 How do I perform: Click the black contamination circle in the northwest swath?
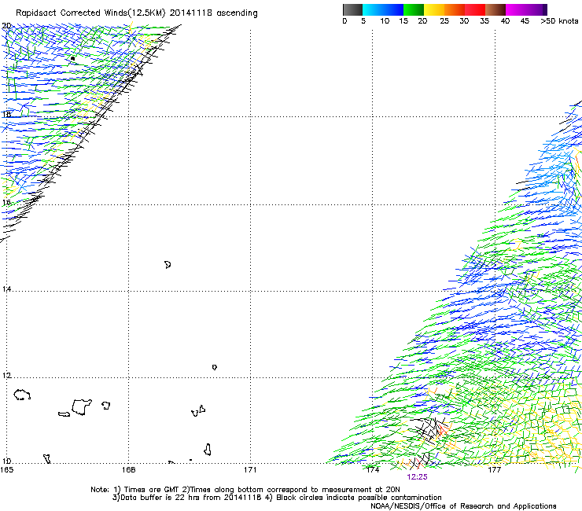(72, 59)
